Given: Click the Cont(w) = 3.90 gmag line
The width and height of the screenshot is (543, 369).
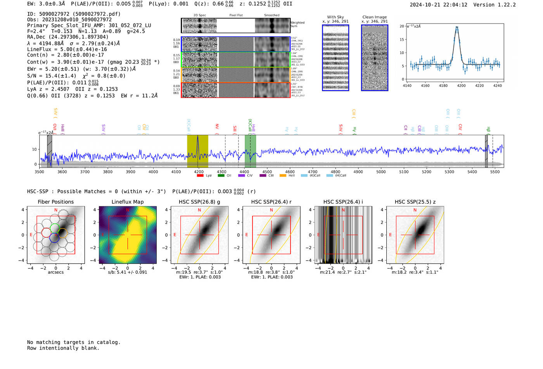Looking at the screenshot, I should (93, 62).
